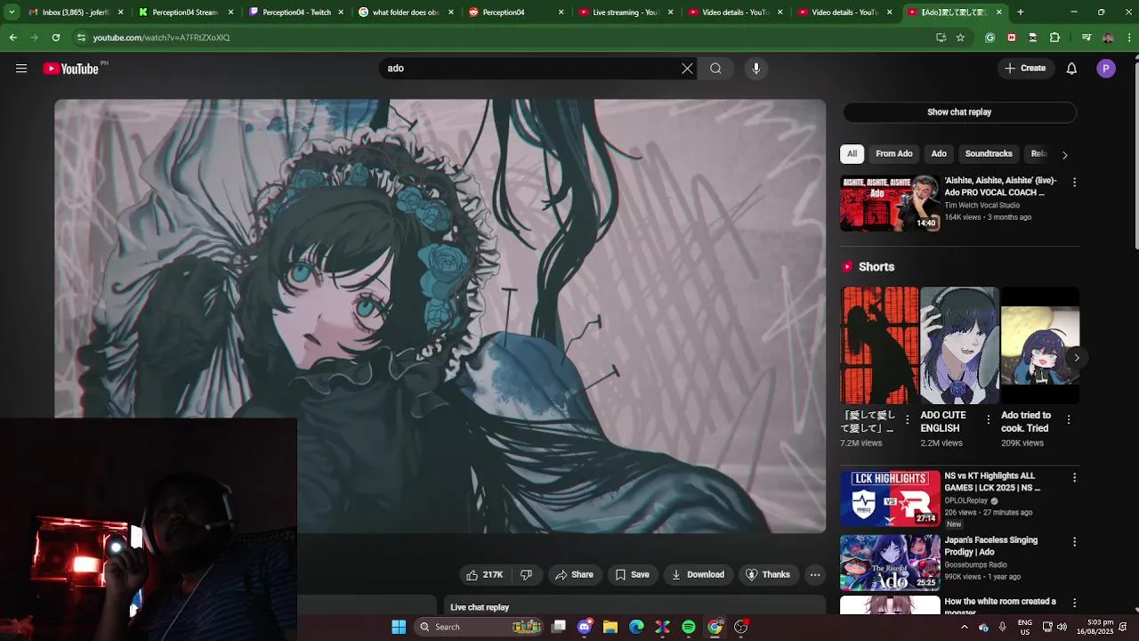Image resolution: width=1139 pixels, height=641 pixels.
Task: Switch to the Live streaming YouTube tab
Action: [626, 12]
